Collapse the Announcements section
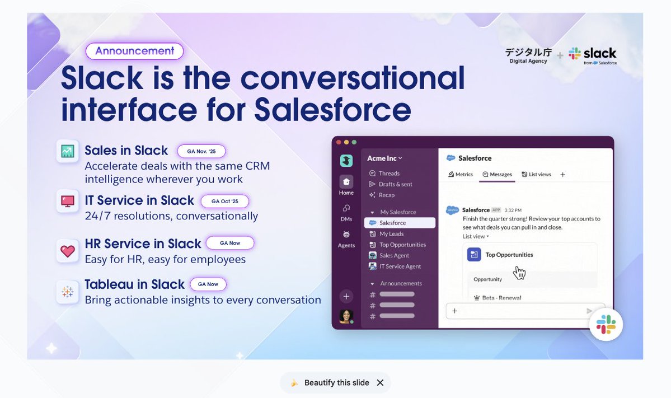The image size is (671, 398). pyautogui.click(x=372, y=283)
